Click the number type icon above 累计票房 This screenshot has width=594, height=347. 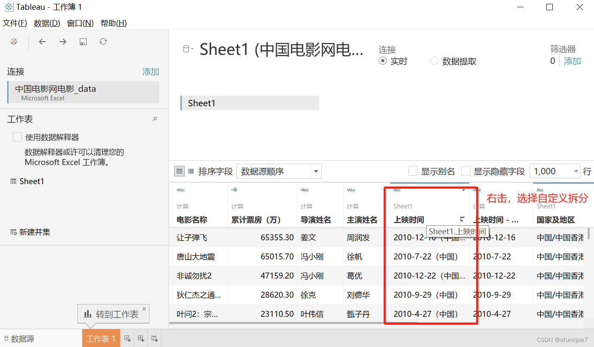(x=234, y=190)
